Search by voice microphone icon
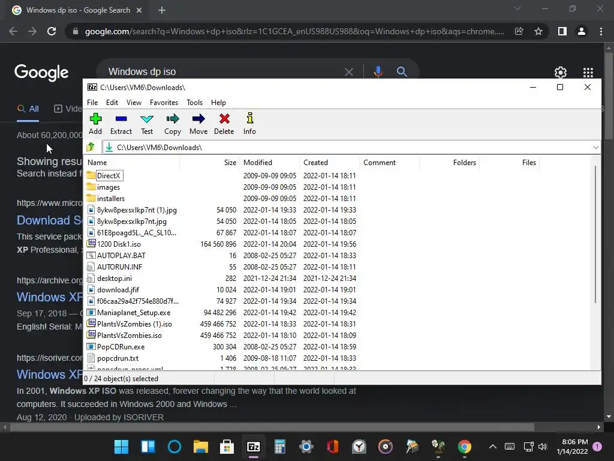614x461 pixels. (x=378, y=72)
